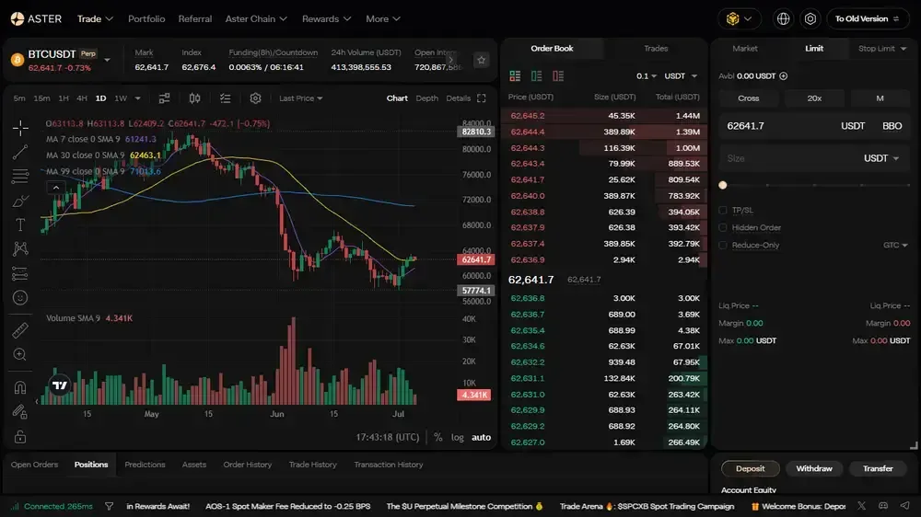Select the crosshair cursor tool
The width and height of the screenshot is (921, 517).
click(20, 127)
